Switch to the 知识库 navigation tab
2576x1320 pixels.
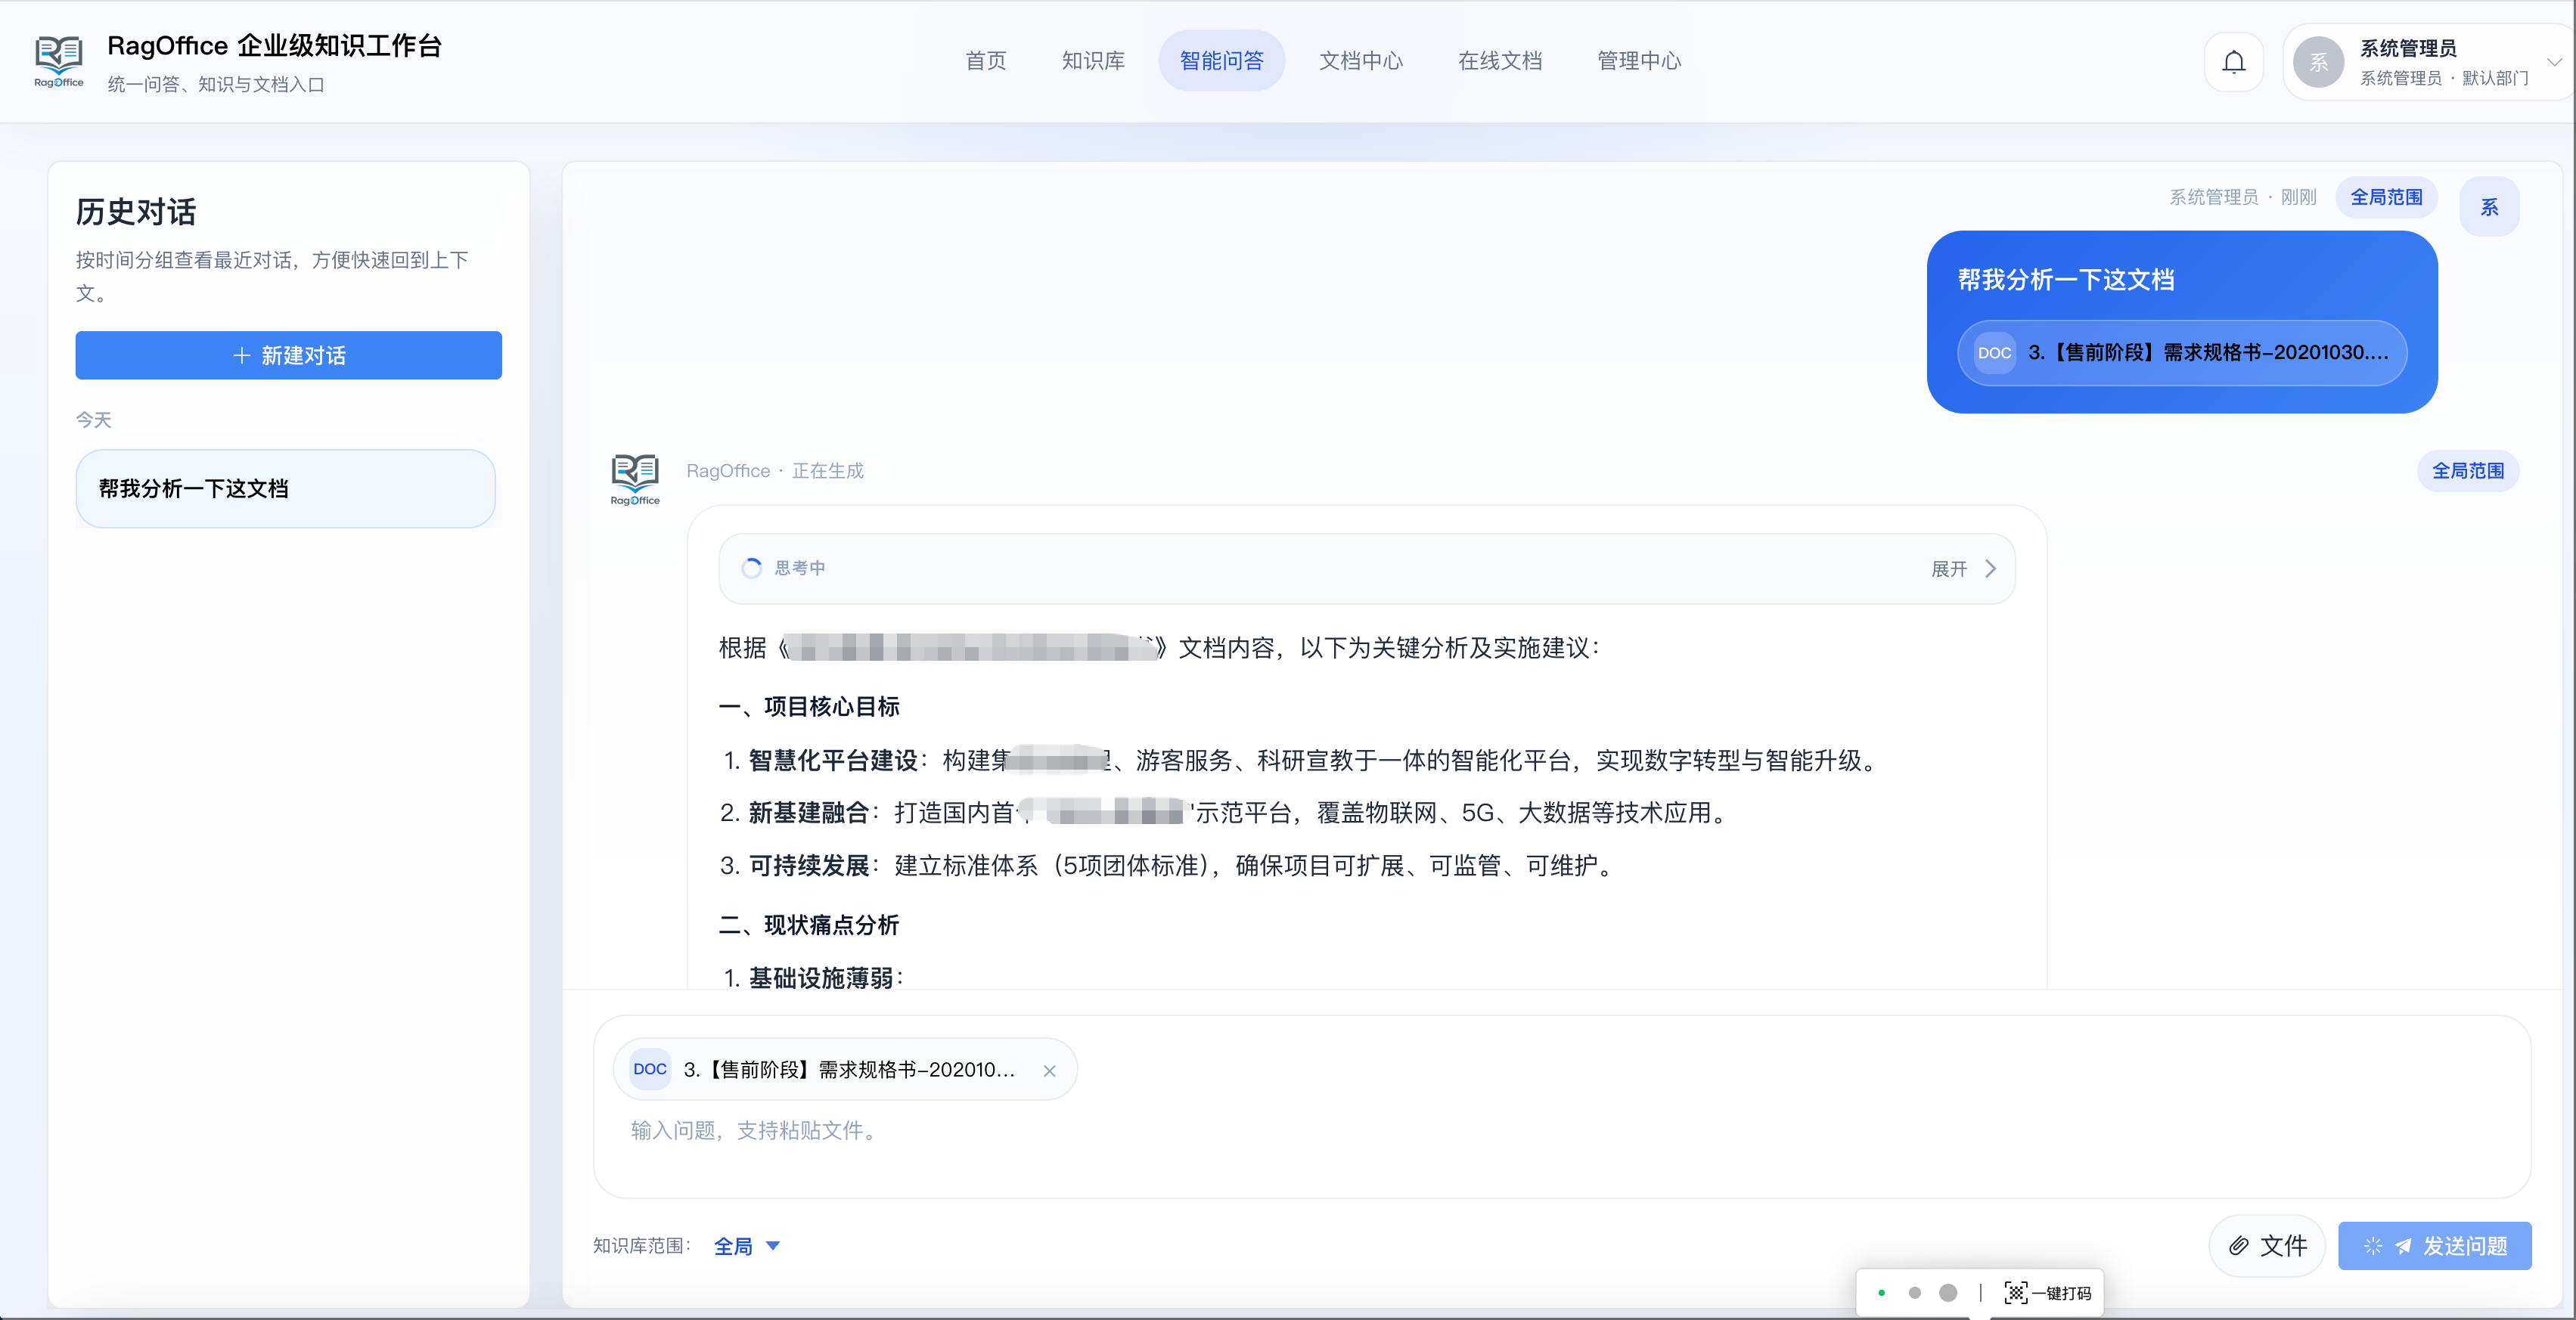(x=1092, y=61)
